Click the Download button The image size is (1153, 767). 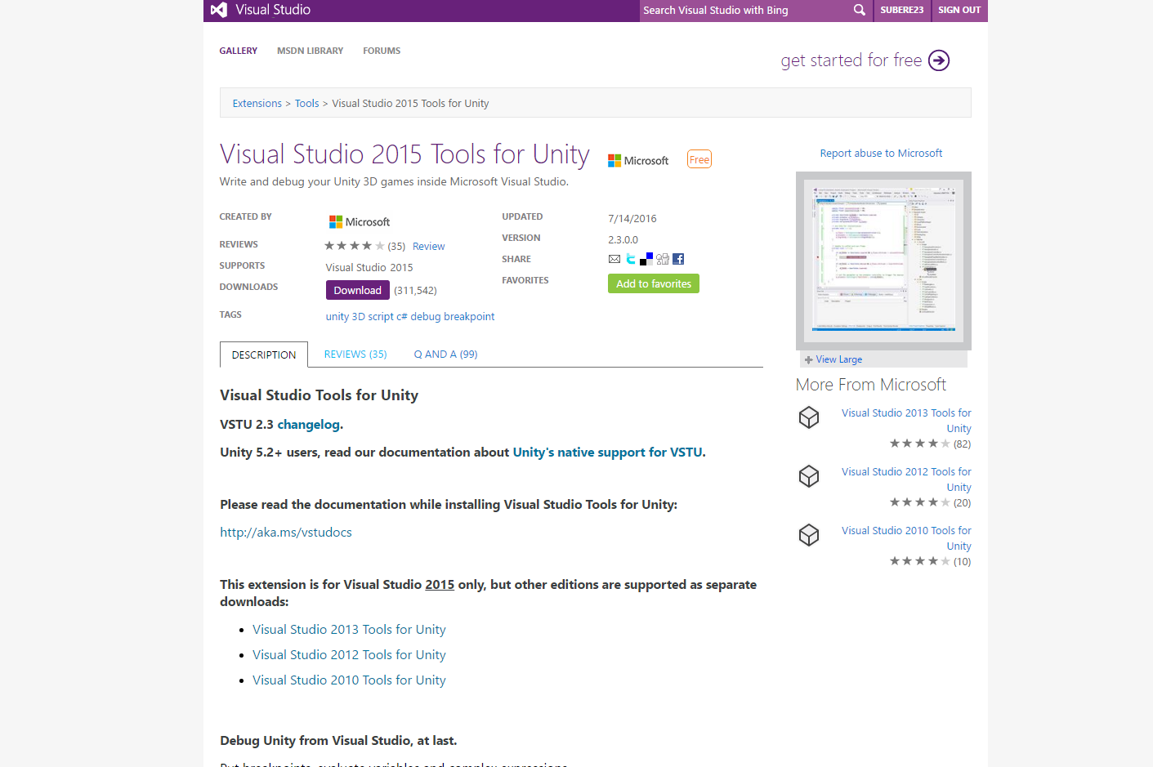click(358, 290)
